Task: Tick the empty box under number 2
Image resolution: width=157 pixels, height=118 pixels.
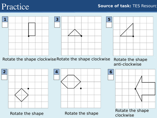Action: 4,77
